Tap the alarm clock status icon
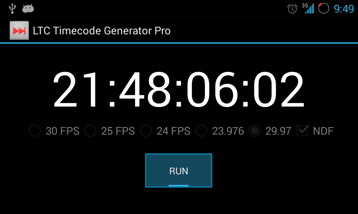 (292, 8)
